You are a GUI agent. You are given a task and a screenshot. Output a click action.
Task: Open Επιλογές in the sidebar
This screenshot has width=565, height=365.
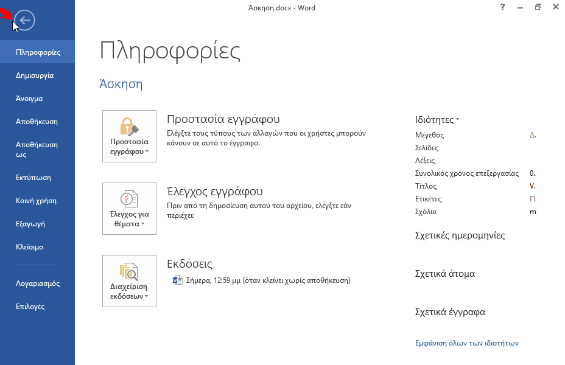38,307
